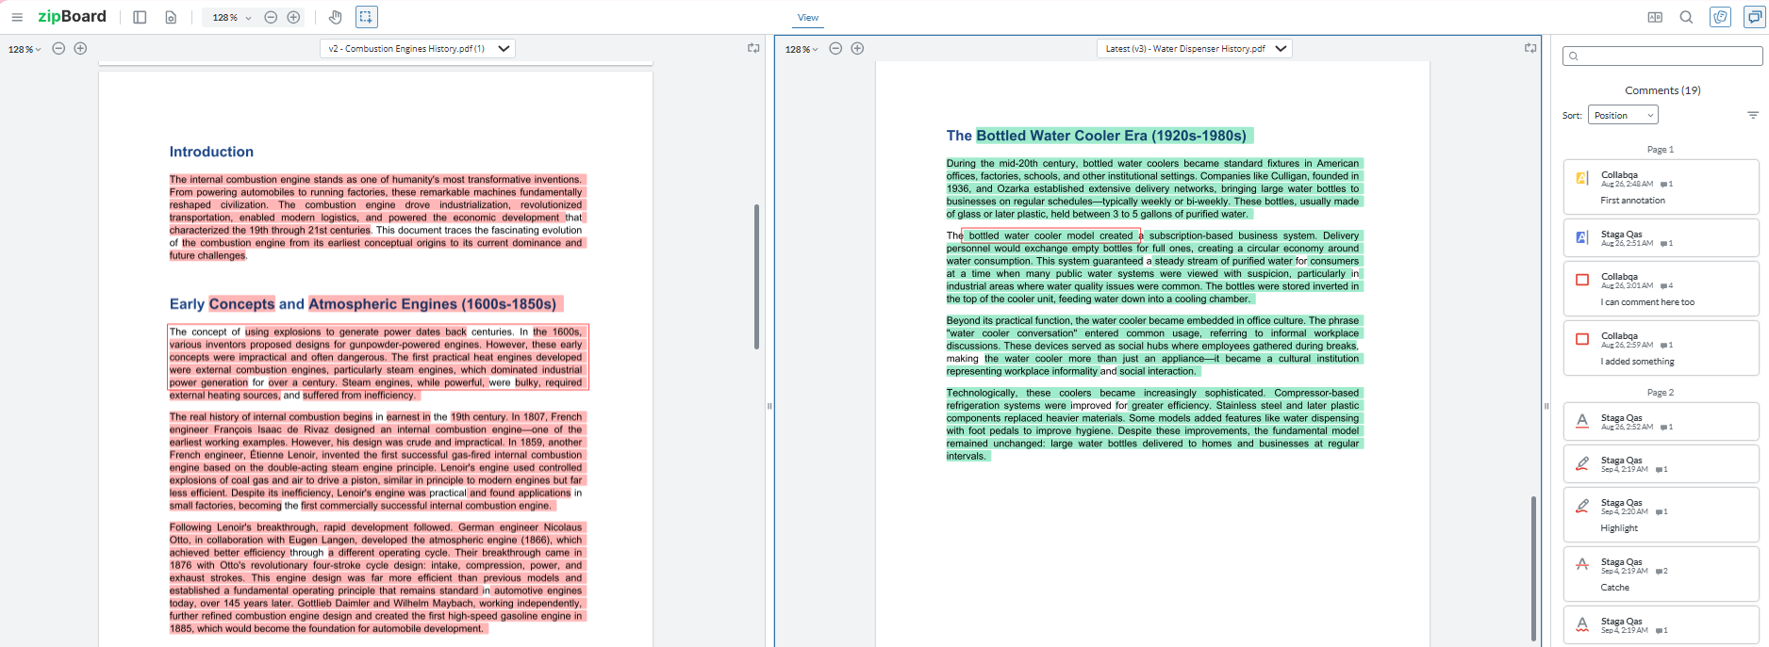Screen dimensions: 1769x647
Task: Click red rectangle annotation on left document paragraph
Action: coord(378,357)
